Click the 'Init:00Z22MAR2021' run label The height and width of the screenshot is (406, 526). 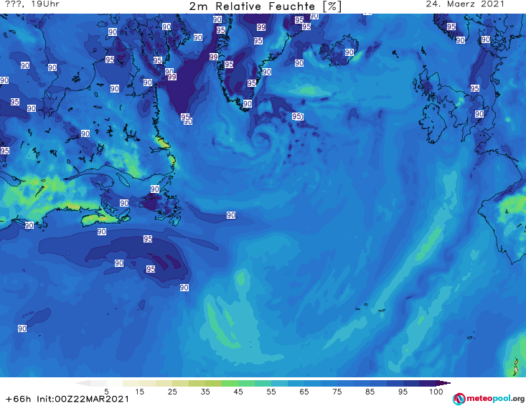pos(83,399)
